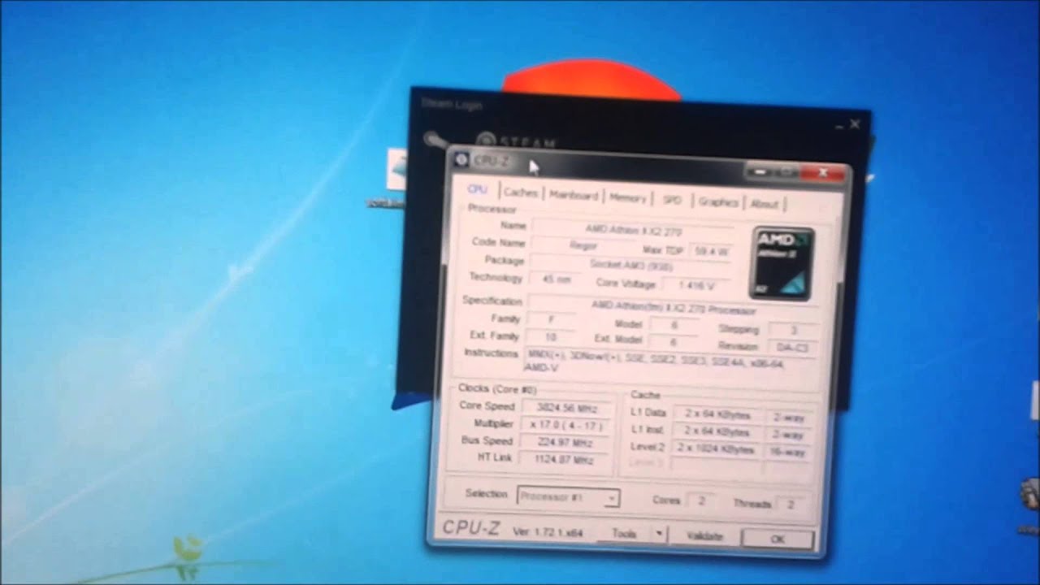Minimize the CPU-Z window
The height and width of the screenshot is (585, 1040).
(x=761, y=171)
